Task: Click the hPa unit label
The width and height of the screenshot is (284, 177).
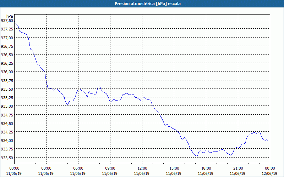Action: (10, 16)
